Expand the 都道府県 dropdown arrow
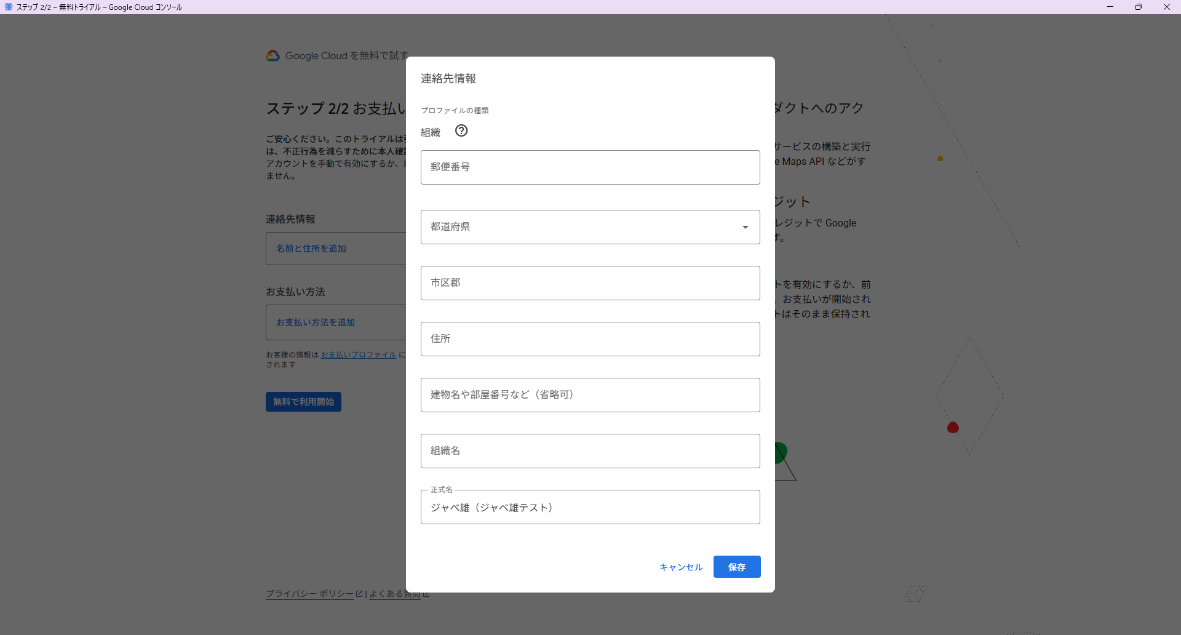 (x=745, y=227)
